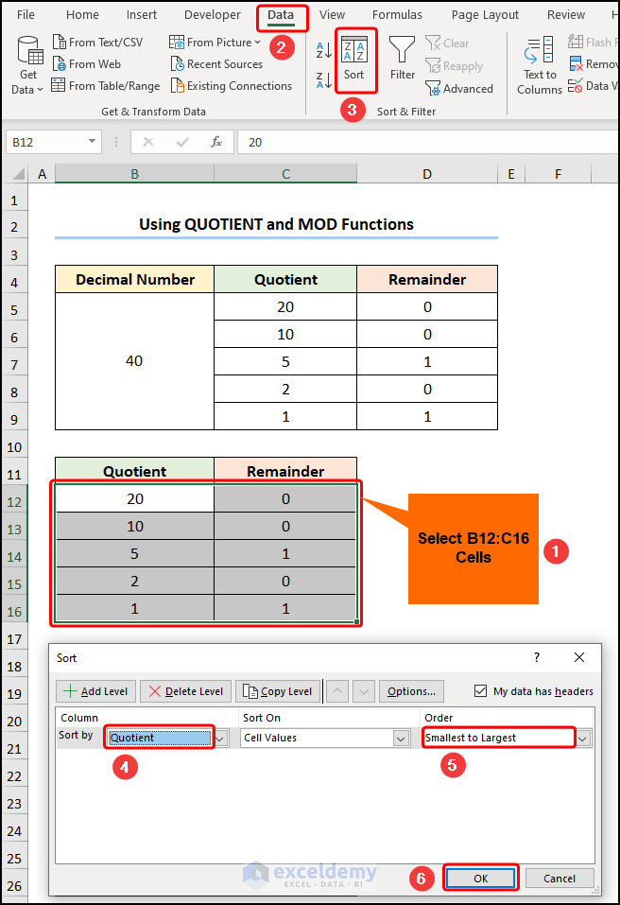Select column D header
Image resolution: width=620 pixels, height=905 pixels.
[427, 174]
